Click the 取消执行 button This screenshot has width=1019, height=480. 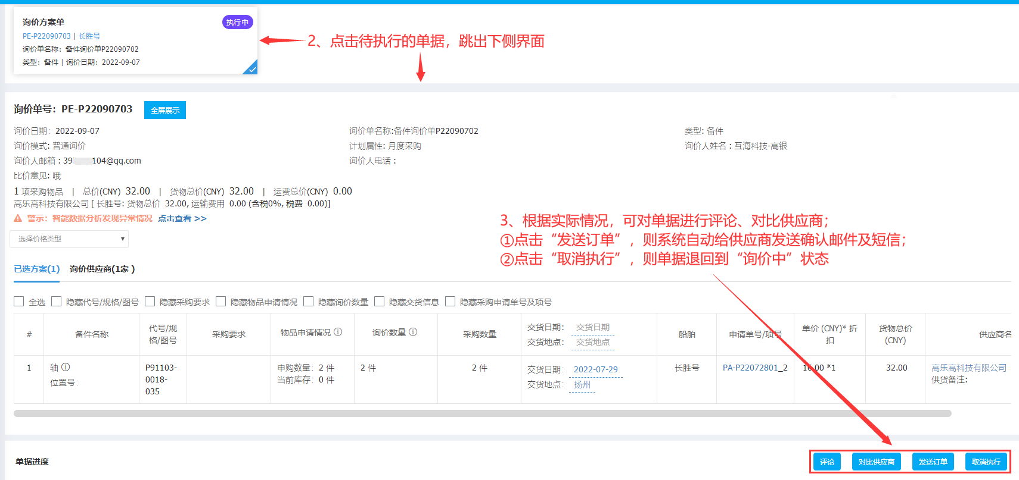(x=986, y=462)
